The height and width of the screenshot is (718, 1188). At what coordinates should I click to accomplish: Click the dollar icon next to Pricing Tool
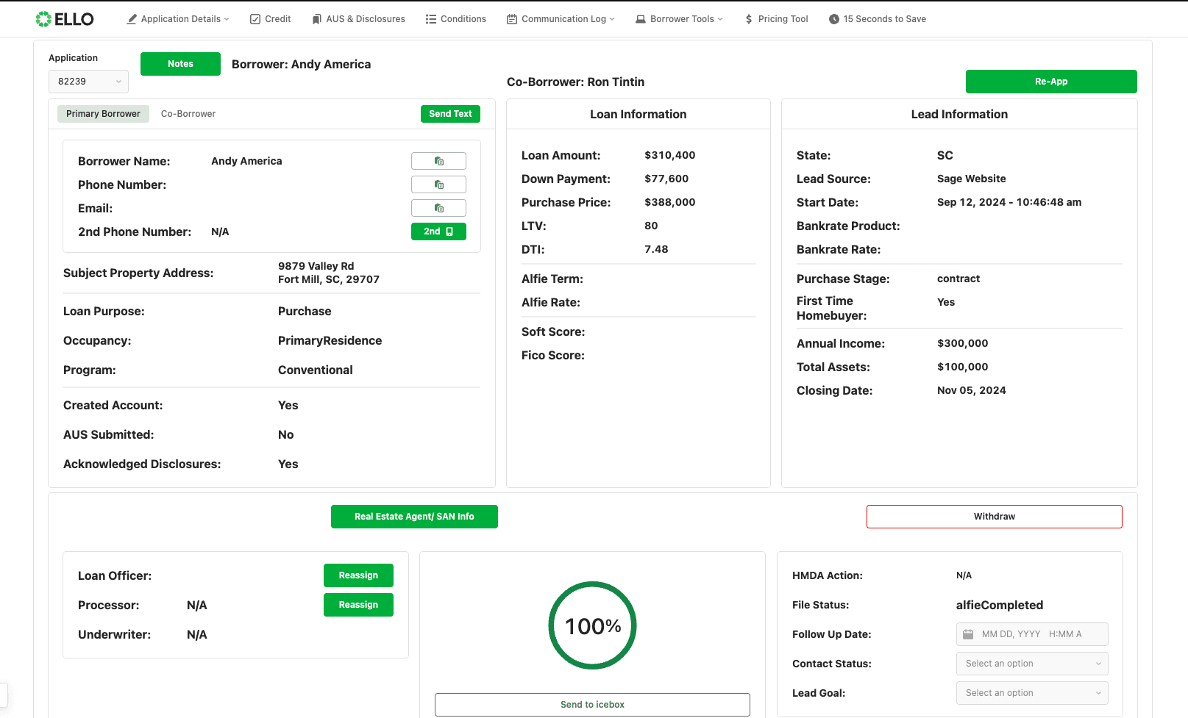point(747,18)
